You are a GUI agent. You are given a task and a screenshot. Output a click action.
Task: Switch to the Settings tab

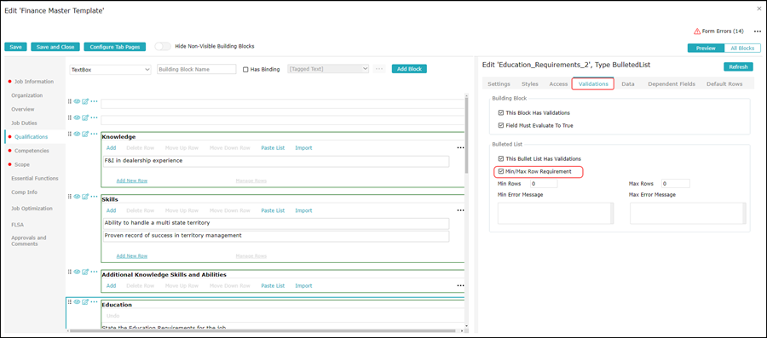click(x=499, y=84)
